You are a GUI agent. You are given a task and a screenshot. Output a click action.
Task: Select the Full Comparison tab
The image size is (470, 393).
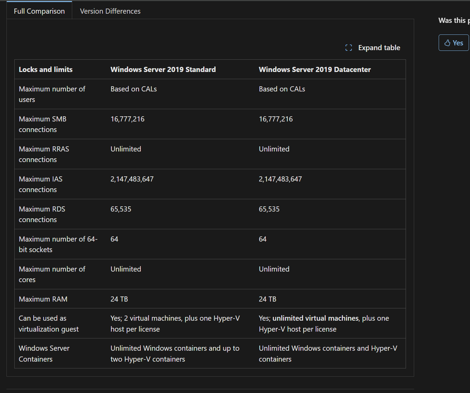coord(39,11)
